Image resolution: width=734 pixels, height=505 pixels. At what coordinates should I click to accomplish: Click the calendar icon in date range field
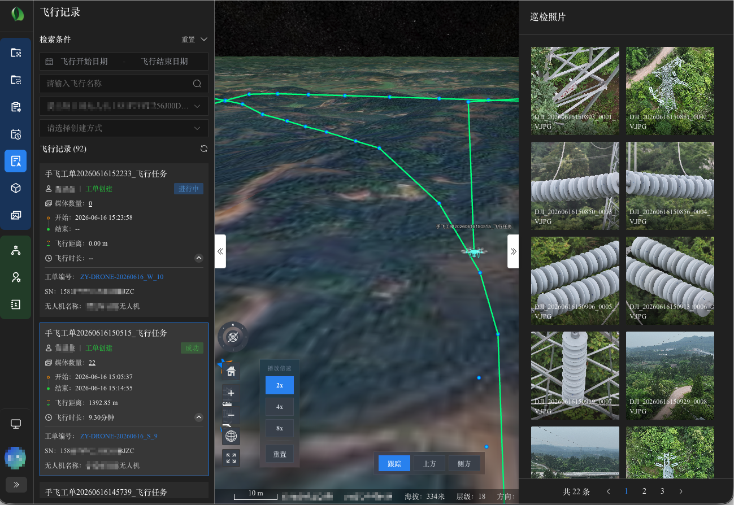click(x=49, y=62)
